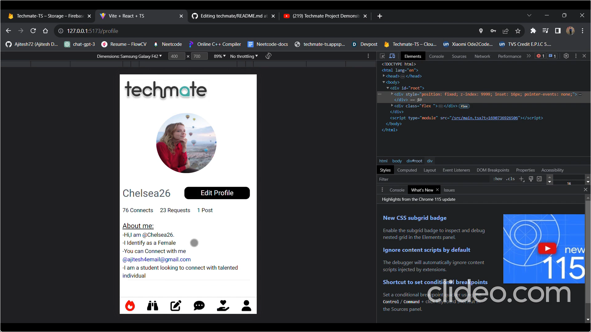Click the ajitesh4email@gmail.com link

click(156, 259)
